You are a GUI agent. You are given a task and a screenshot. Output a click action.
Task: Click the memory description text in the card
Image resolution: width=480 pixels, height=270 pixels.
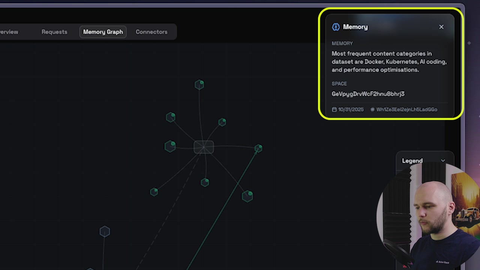click(389, 61)
